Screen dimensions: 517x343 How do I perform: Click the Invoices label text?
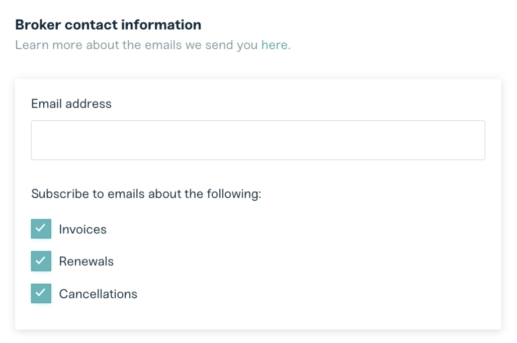point(82,229)
